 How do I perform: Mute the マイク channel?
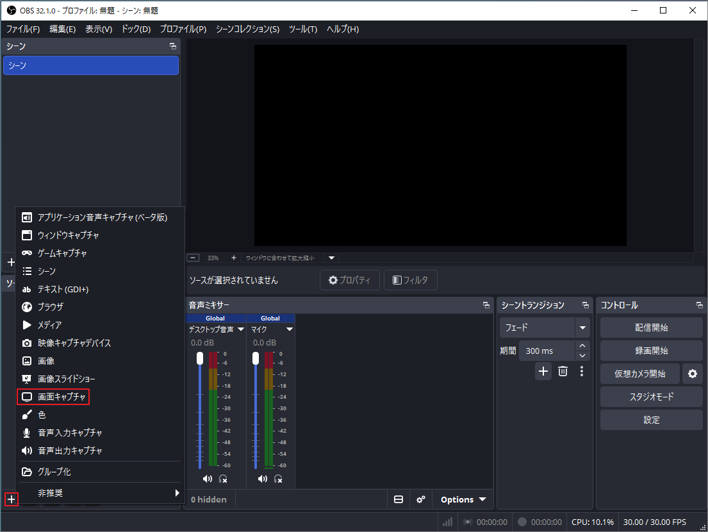tap(262, 478)
